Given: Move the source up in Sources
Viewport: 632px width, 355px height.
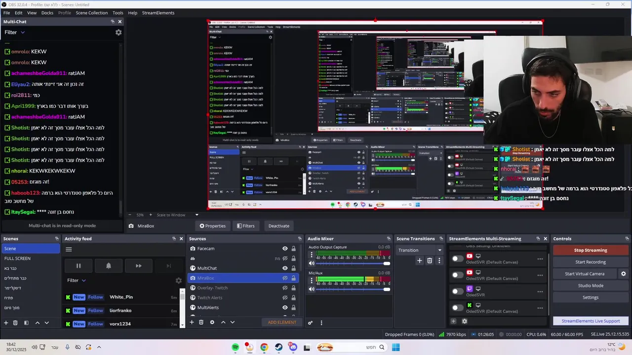Looking at the screenshot, I should (x=223, y=322).
